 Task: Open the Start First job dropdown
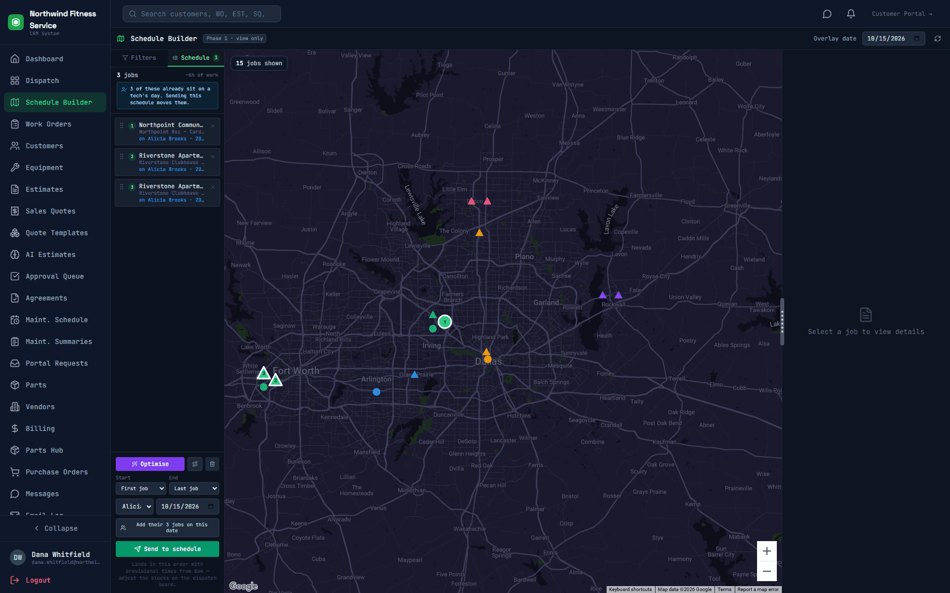(x=141, y=489)
